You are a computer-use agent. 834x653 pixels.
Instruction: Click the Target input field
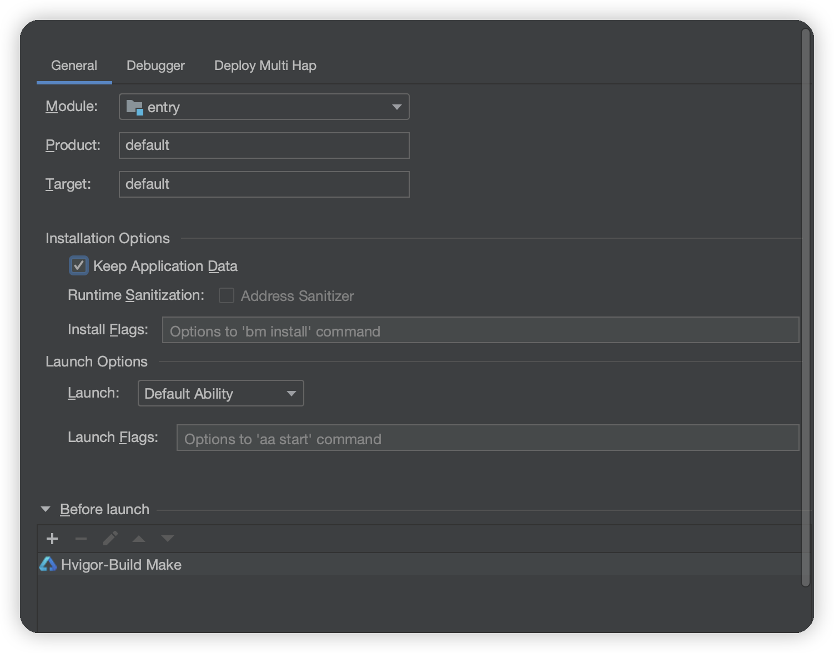[x=264, y=184]
